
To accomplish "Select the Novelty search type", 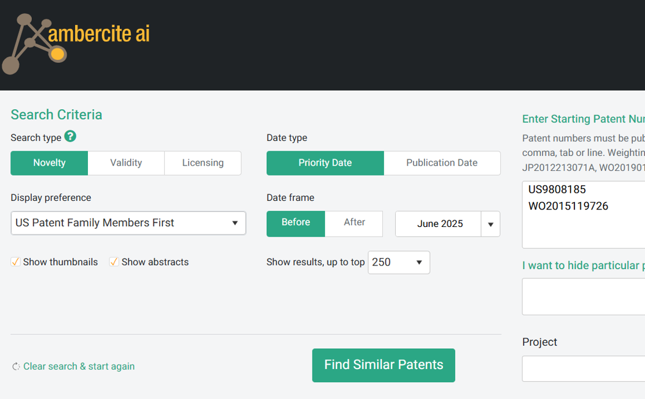I will point(49,163).
